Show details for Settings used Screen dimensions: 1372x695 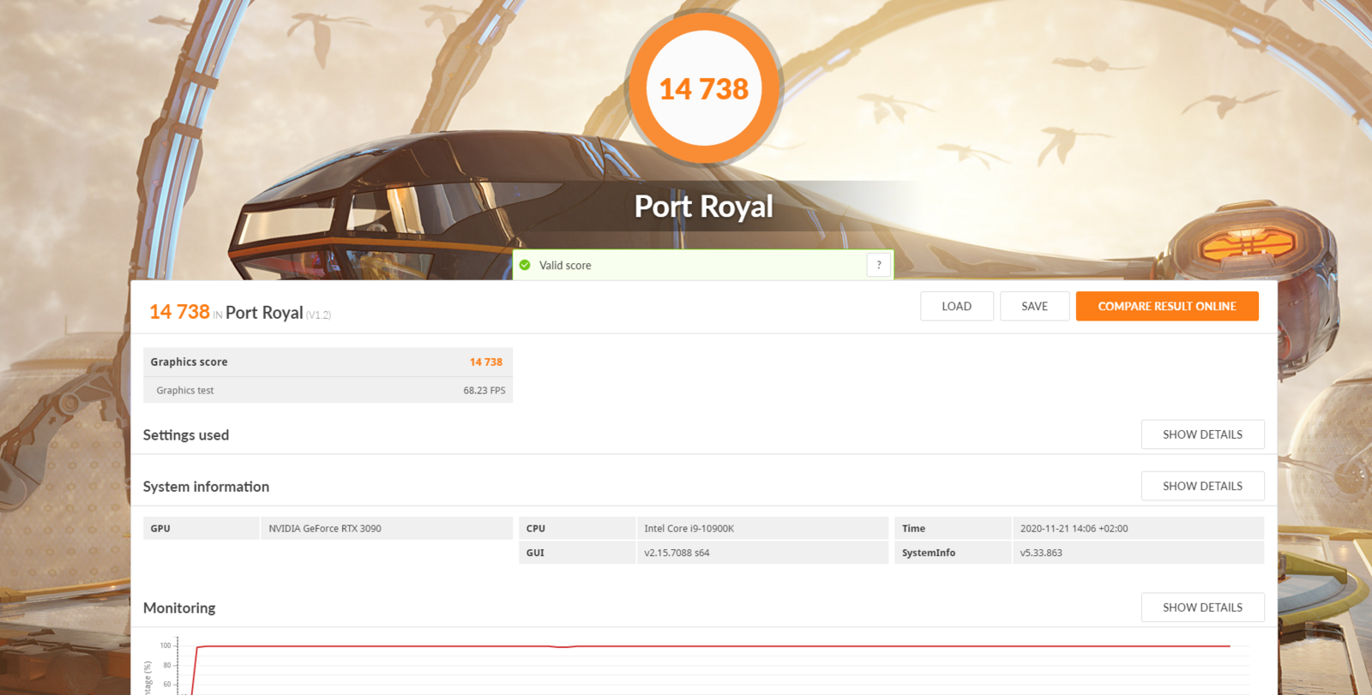click(x=1202, y=434)
